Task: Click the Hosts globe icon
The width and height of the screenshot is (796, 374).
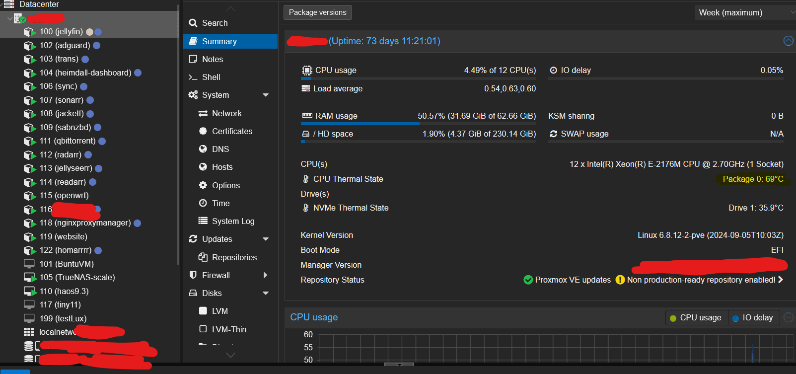Action: (x=203, y=167)
